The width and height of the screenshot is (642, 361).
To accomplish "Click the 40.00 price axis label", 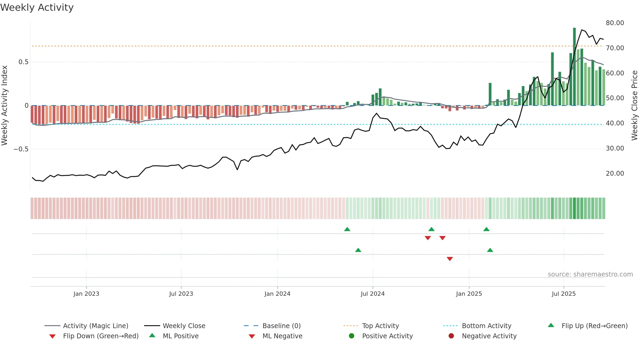I will (x=615, y=123).
